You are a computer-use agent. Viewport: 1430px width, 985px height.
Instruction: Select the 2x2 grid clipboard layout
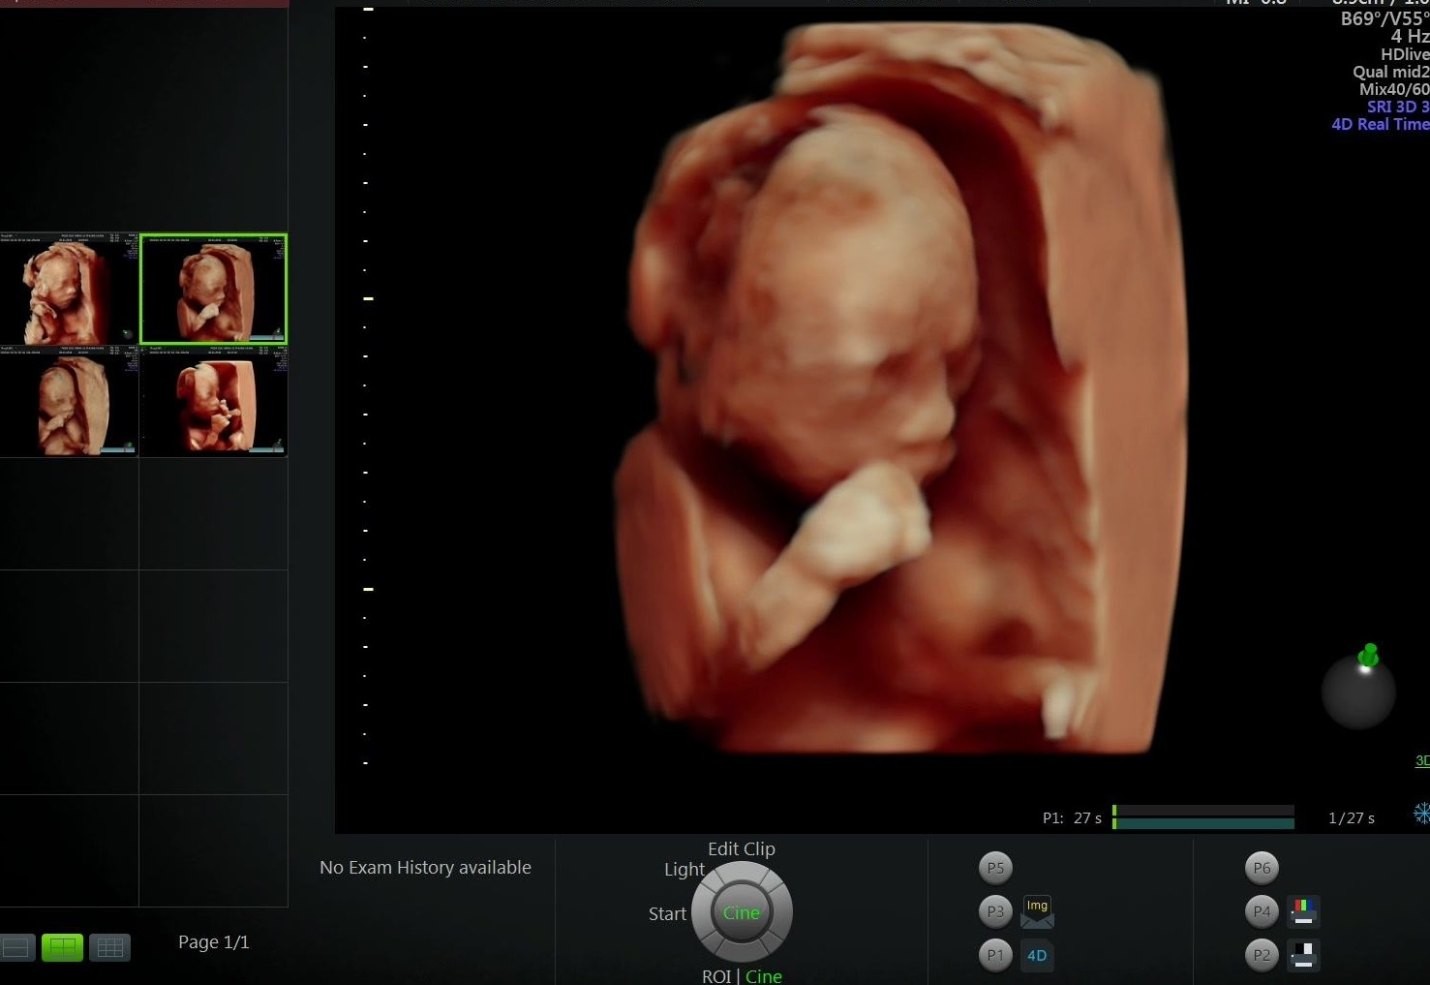(x=63, y=947)
